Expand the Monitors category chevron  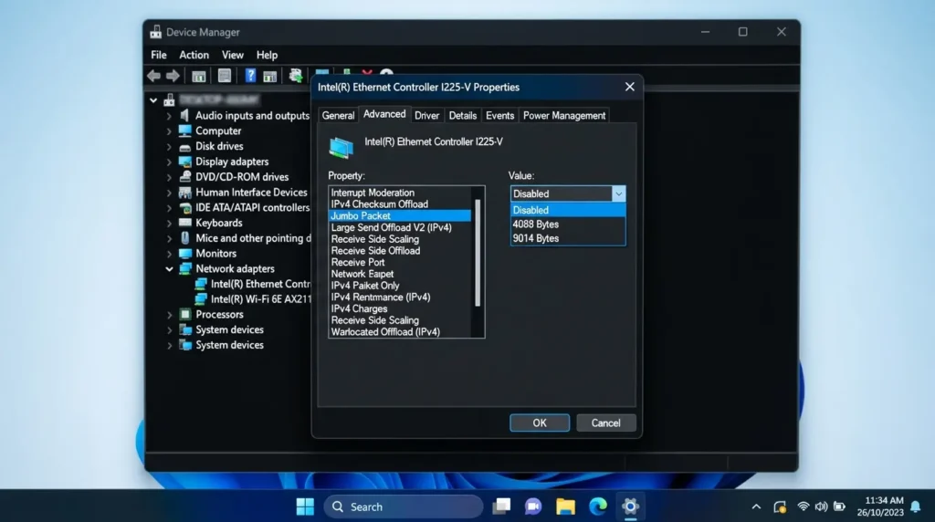169,254
